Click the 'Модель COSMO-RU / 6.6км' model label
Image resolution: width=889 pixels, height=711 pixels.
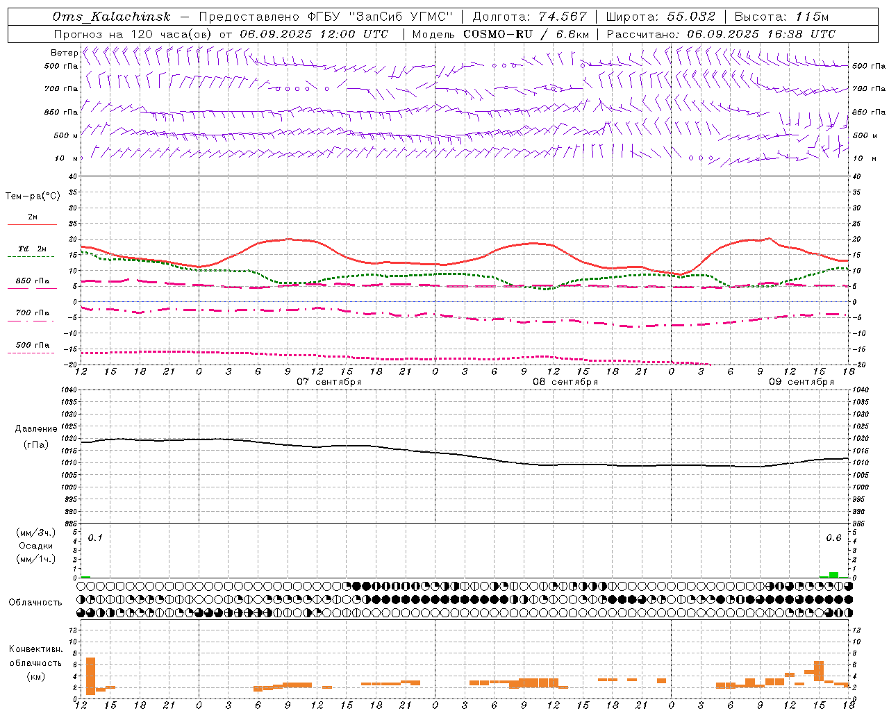501,34
